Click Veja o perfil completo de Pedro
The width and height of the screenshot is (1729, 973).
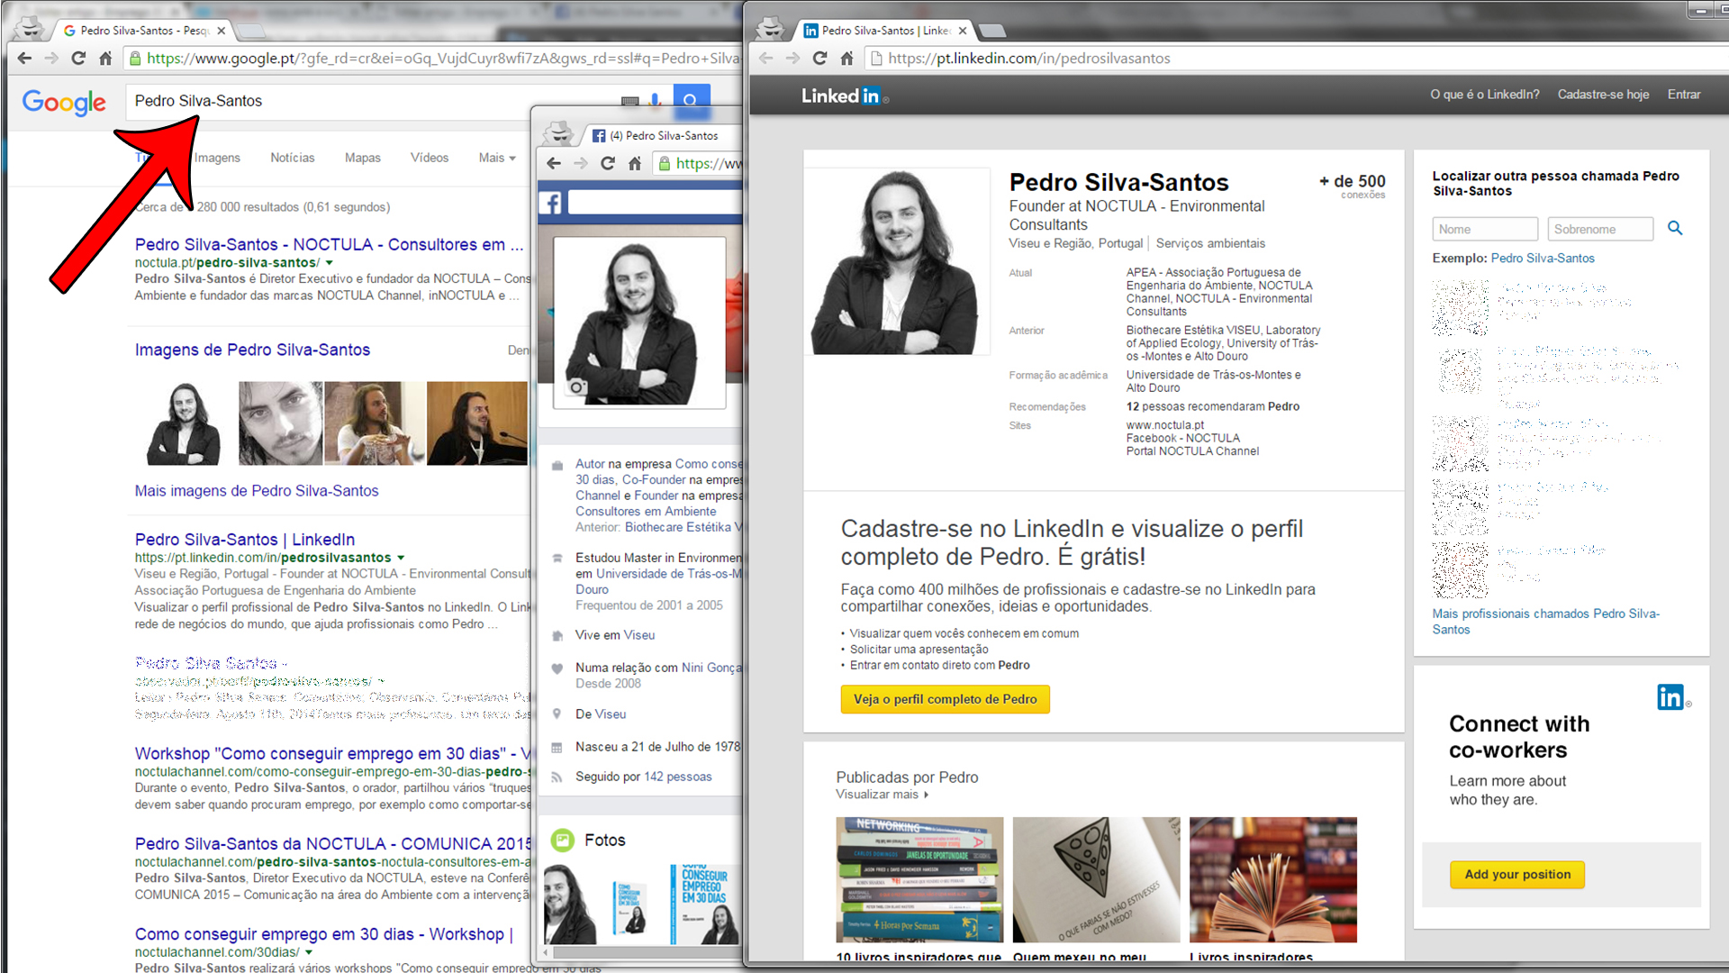pyautogui.click(x=945, y=699)
